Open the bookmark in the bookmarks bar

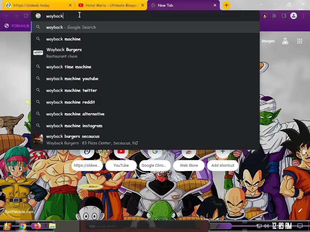point(17,26)
